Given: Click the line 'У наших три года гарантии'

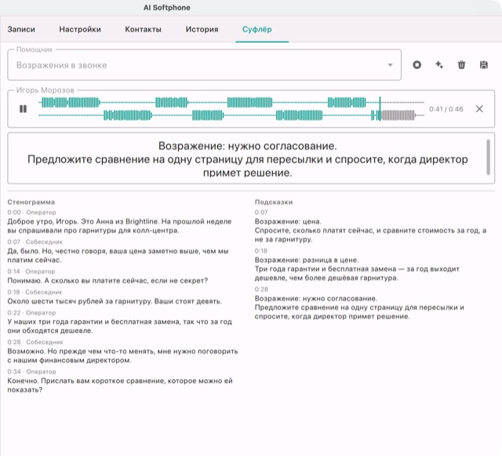Looking at the screenshot, I should (120, 326).
